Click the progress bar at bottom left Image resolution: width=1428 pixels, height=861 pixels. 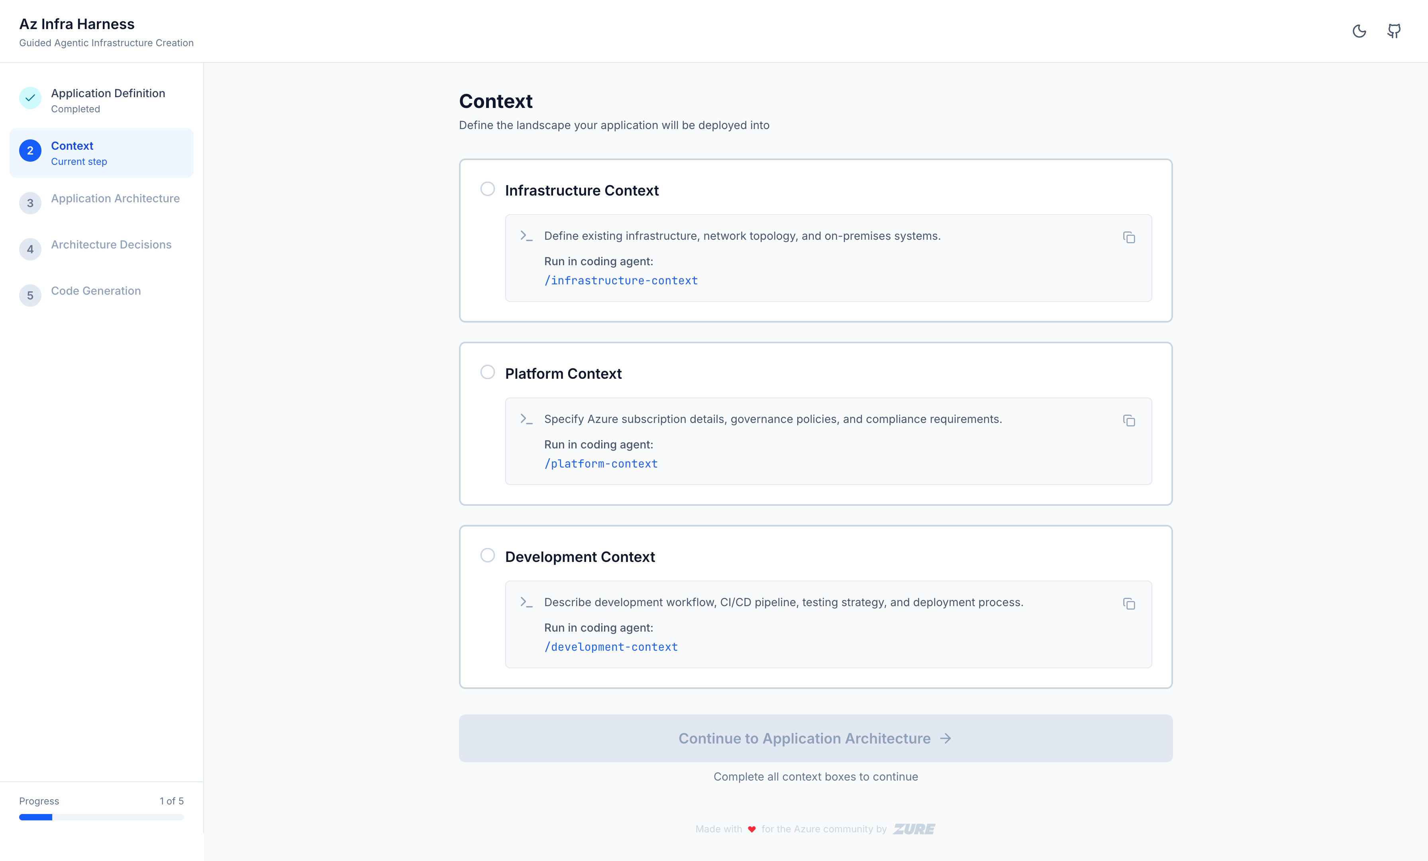(x=102, y=818)
